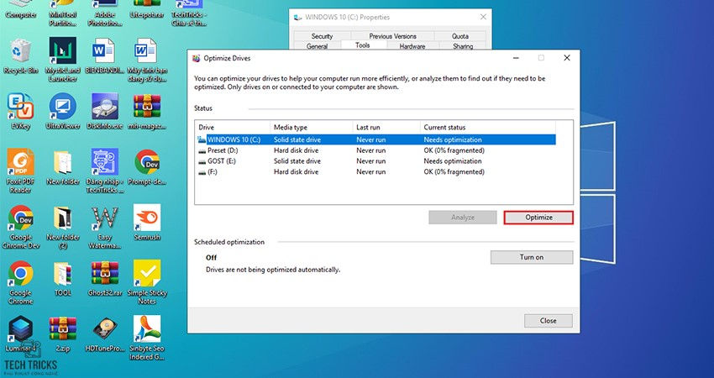The height and width of the screenshot is (378, 714).
Task: Click the grayed-out Analyze button
Action: point(463,218)
